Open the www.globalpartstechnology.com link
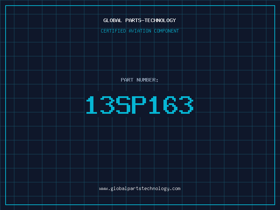The height and width of the screenshot is (210, 280). (140, 189)
